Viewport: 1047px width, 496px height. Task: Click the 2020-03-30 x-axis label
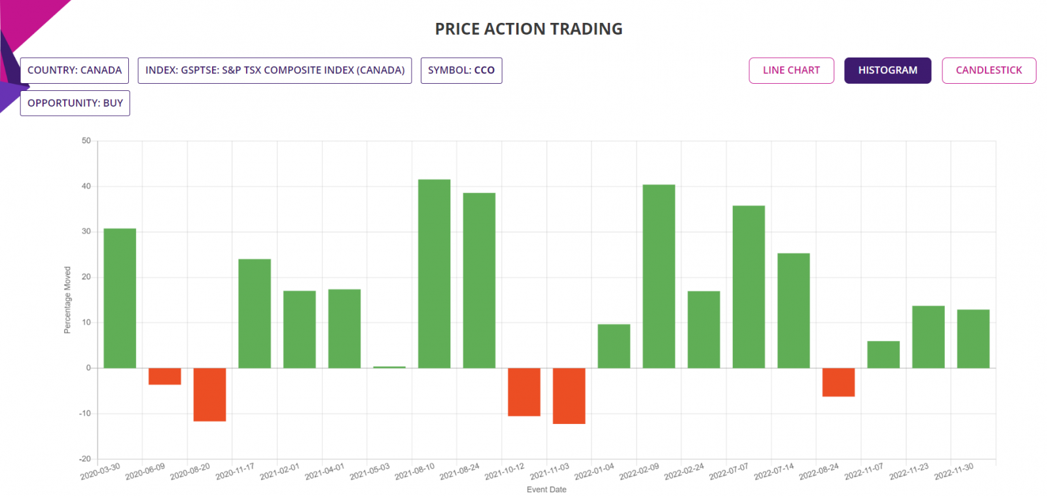click(100, 471)
